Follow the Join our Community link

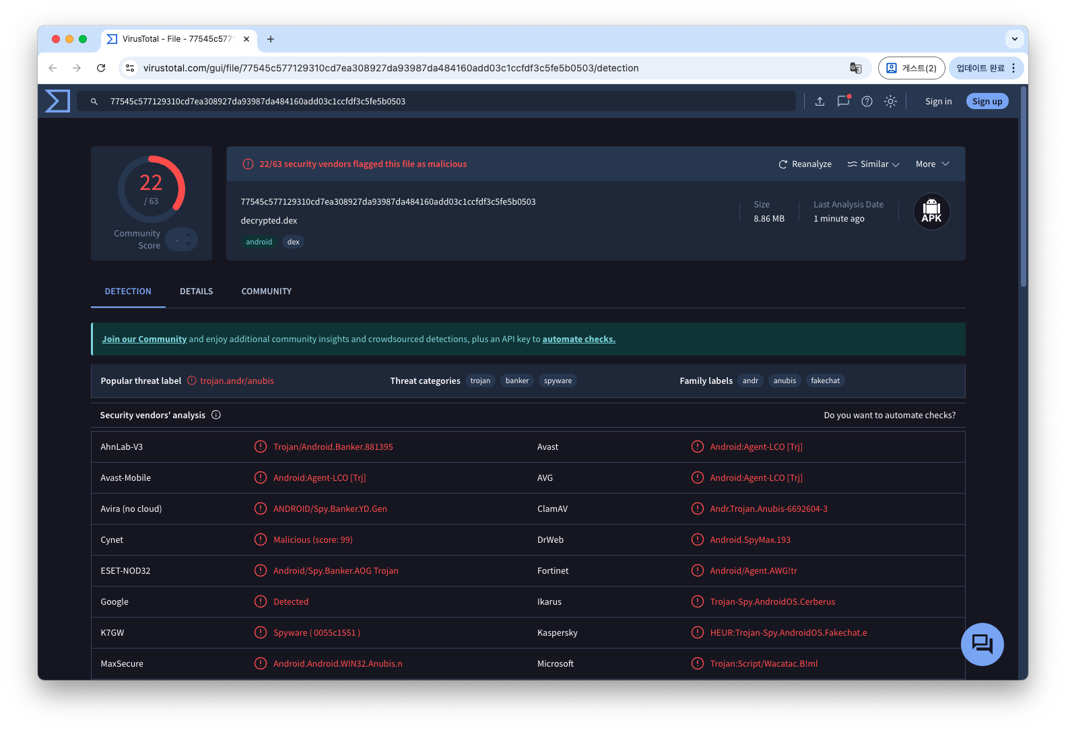[144, 339]
